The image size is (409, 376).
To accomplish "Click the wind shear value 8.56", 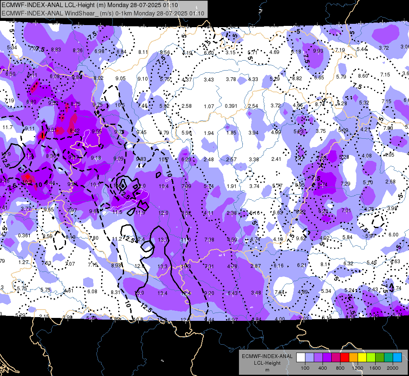I will 165,53.
